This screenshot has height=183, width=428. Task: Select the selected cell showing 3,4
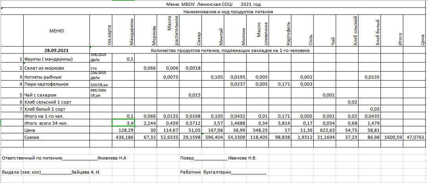coord(123,123)
